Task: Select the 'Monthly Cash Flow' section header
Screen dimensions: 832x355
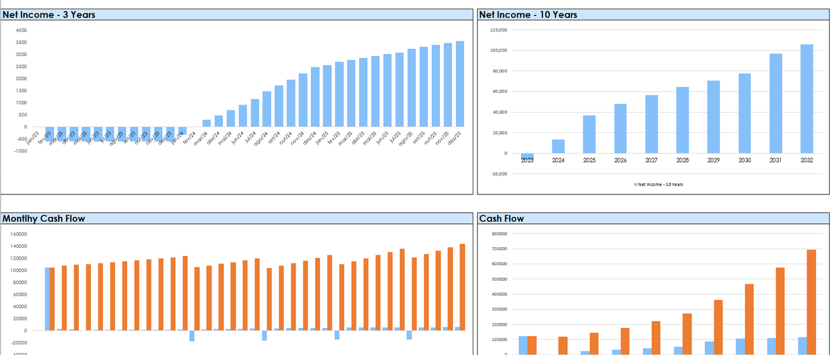Action: pyautogui.click(x=44, y=219)
